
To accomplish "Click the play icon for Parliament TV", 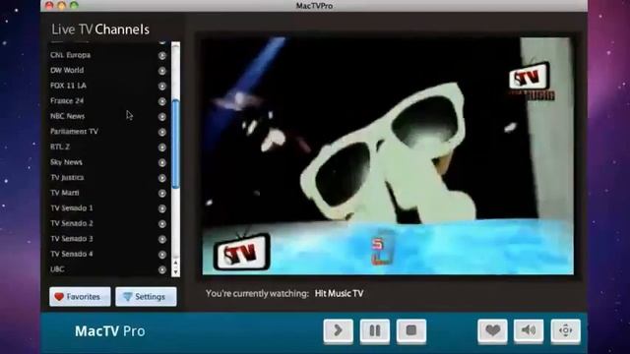I will [x=161, y=132].
